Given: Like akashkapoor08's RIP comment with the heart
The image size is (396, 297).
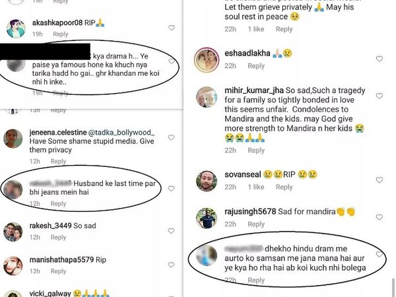Looking at the screenshot, I should tap(172, 28).
